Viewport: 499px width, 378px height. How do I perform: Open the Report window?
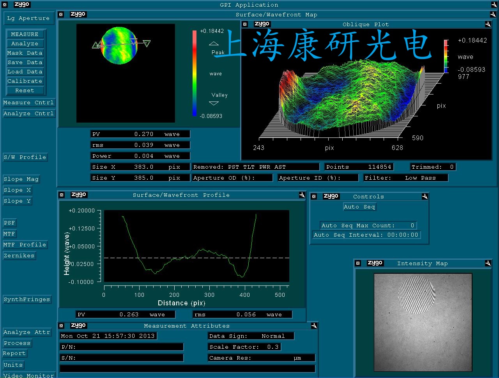click(14, 353)
